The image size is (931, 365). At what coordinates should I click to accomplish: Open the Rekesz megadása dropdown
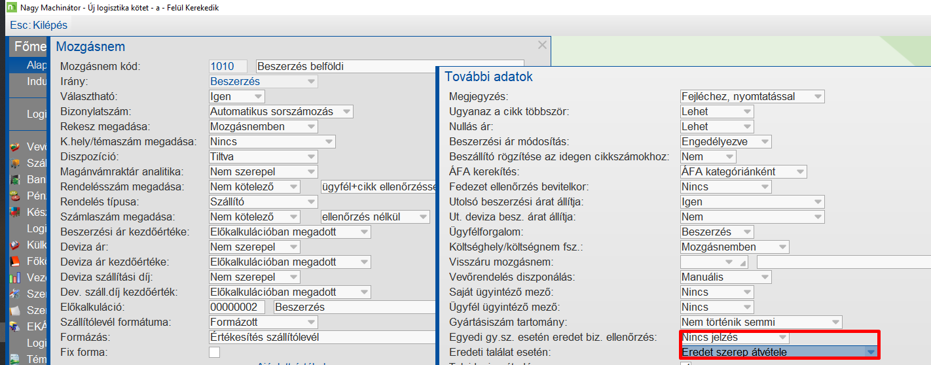tap(263, 126)
